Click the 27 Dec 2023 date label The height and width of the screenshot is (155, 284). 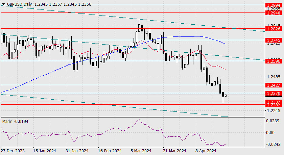13,151
